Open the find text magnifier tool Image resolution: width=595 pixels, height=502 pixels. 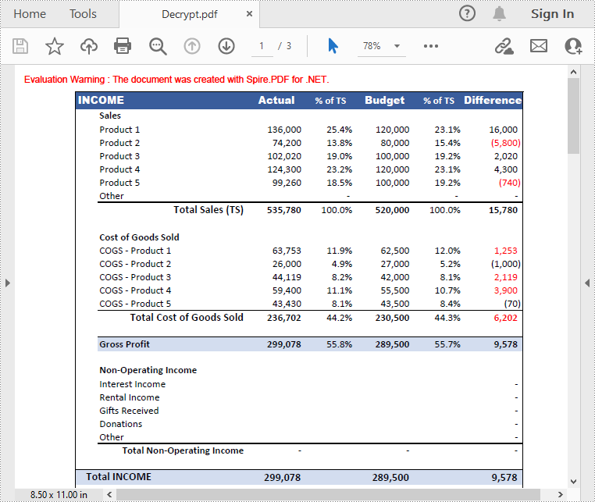point(158,46)
